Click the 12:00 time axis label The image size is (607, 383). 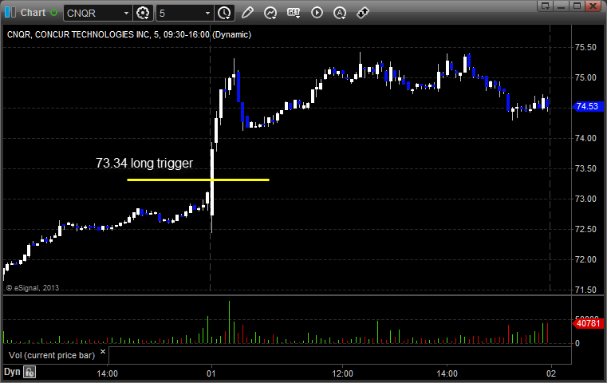[x=343, y=373]
